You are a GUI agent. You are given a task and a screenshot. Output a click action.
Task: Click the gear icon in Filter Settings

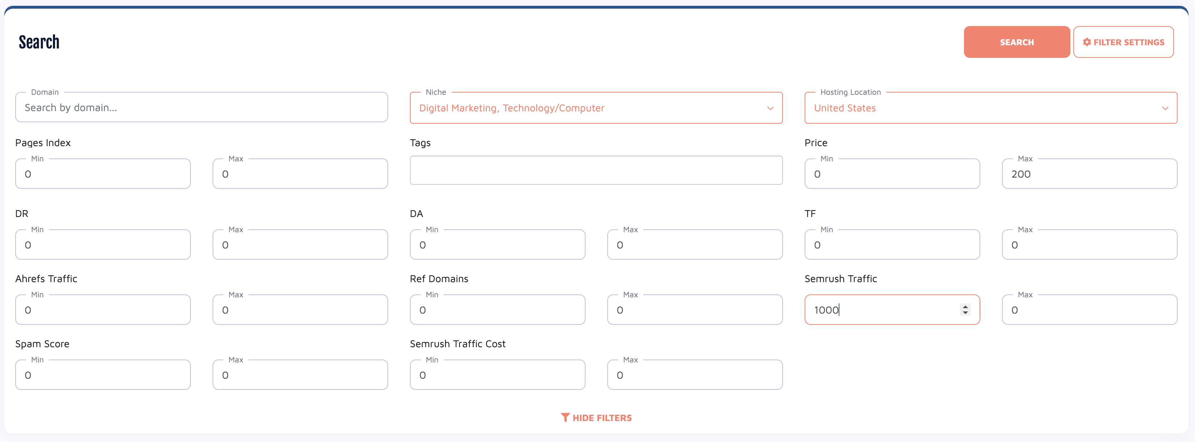(1086, 42)
